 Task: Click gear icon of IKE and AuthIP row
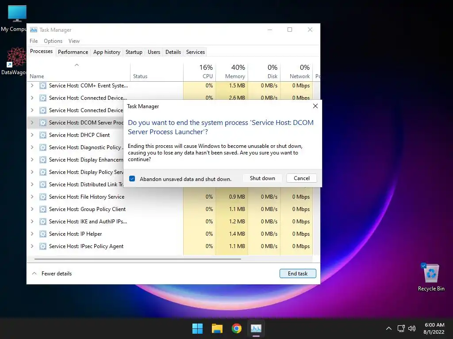point(43,222)
